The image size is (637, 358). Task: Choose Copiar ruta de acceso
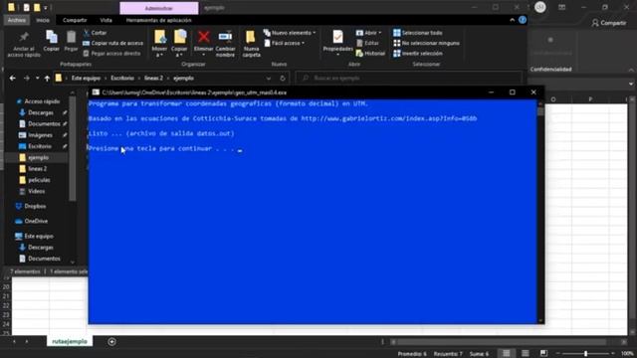click(112, 43)
